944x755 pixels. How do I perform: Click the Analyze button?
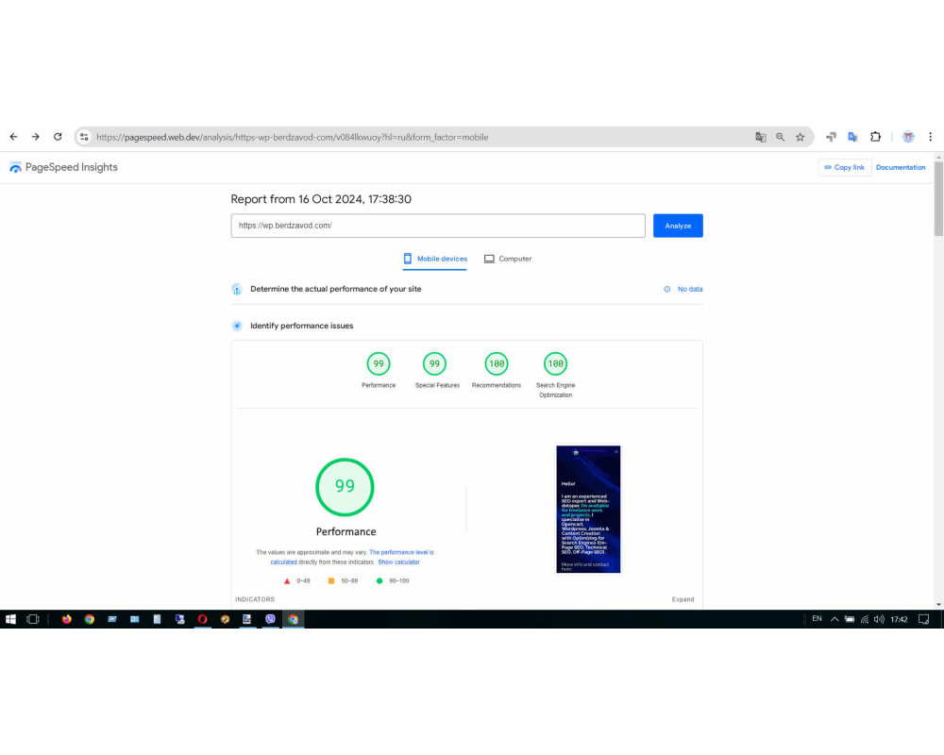(x=678, y=226)
